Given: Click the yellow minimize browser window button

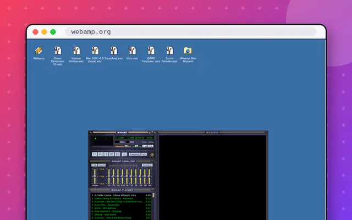Looking at the screenshot, I should point(44,32).
